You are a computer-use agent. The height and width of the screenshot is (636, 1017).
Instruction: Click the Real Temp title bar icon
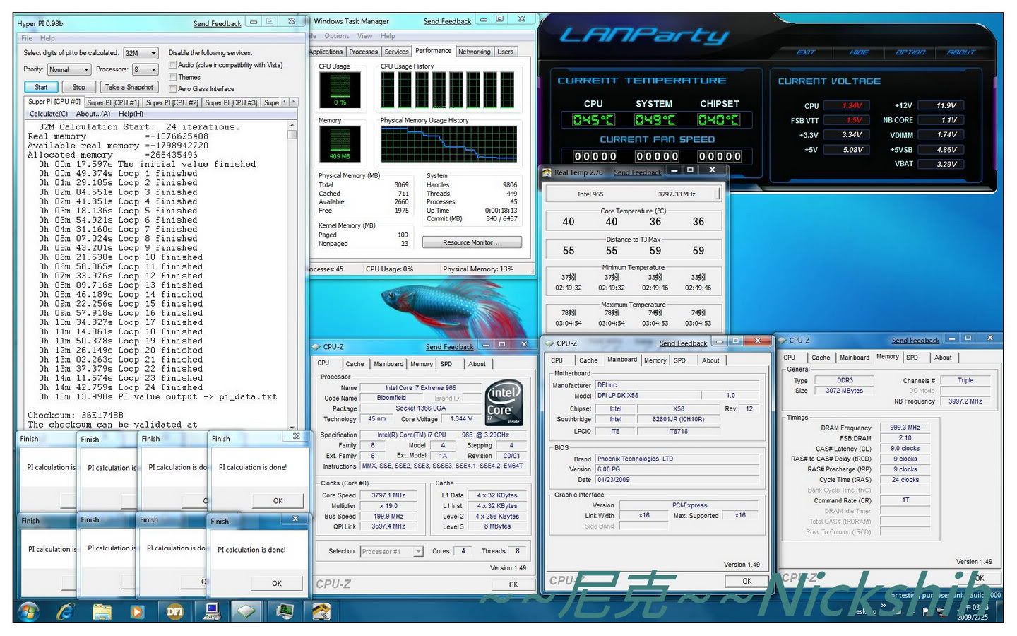547,172
